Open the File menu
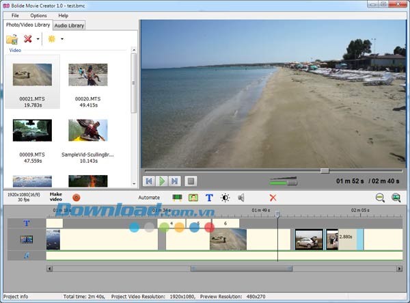This screenshot has width=410, height=303. pos(15,16)
